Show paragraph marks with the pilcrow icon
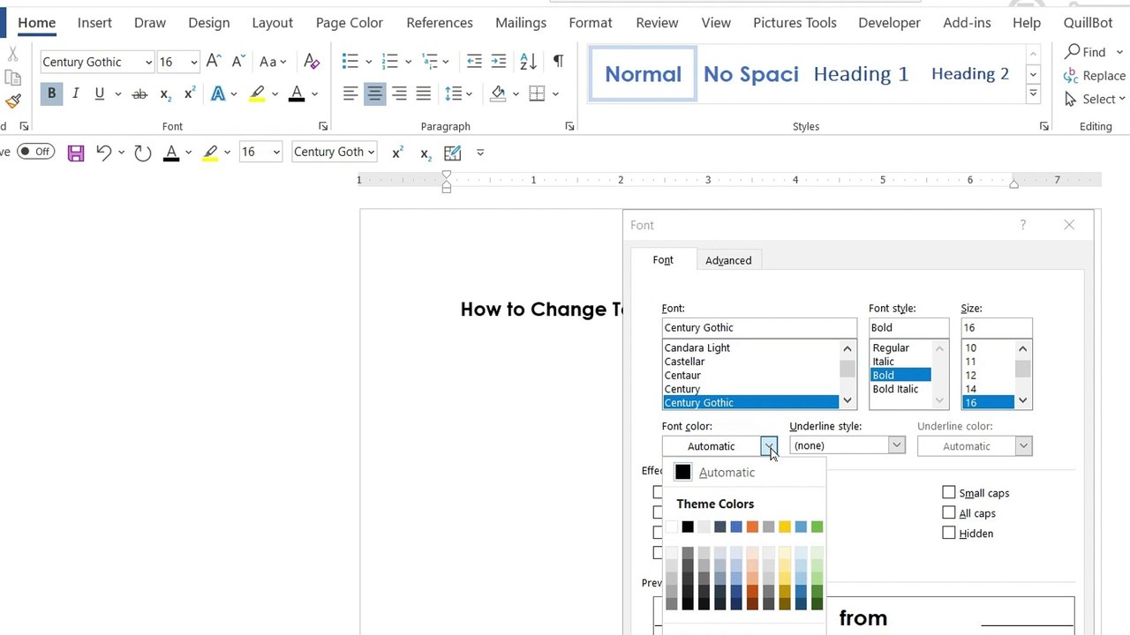Viewport: 1130px width, 635px height. pos(558,61)
